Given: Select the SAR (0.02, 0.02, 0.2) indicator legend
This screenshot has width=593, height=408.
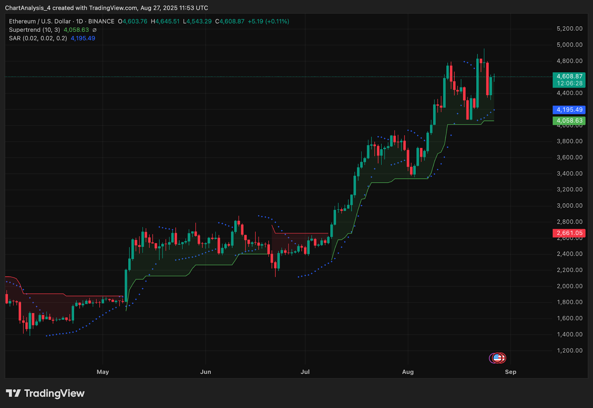Looking at the screenshot, I should pos(38,38).
